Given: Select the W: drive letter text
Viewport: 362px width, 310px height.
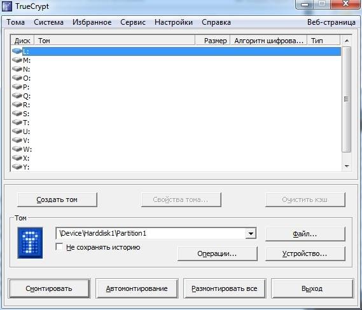Looking at the screenshot, I should click(x=27, y=149).
